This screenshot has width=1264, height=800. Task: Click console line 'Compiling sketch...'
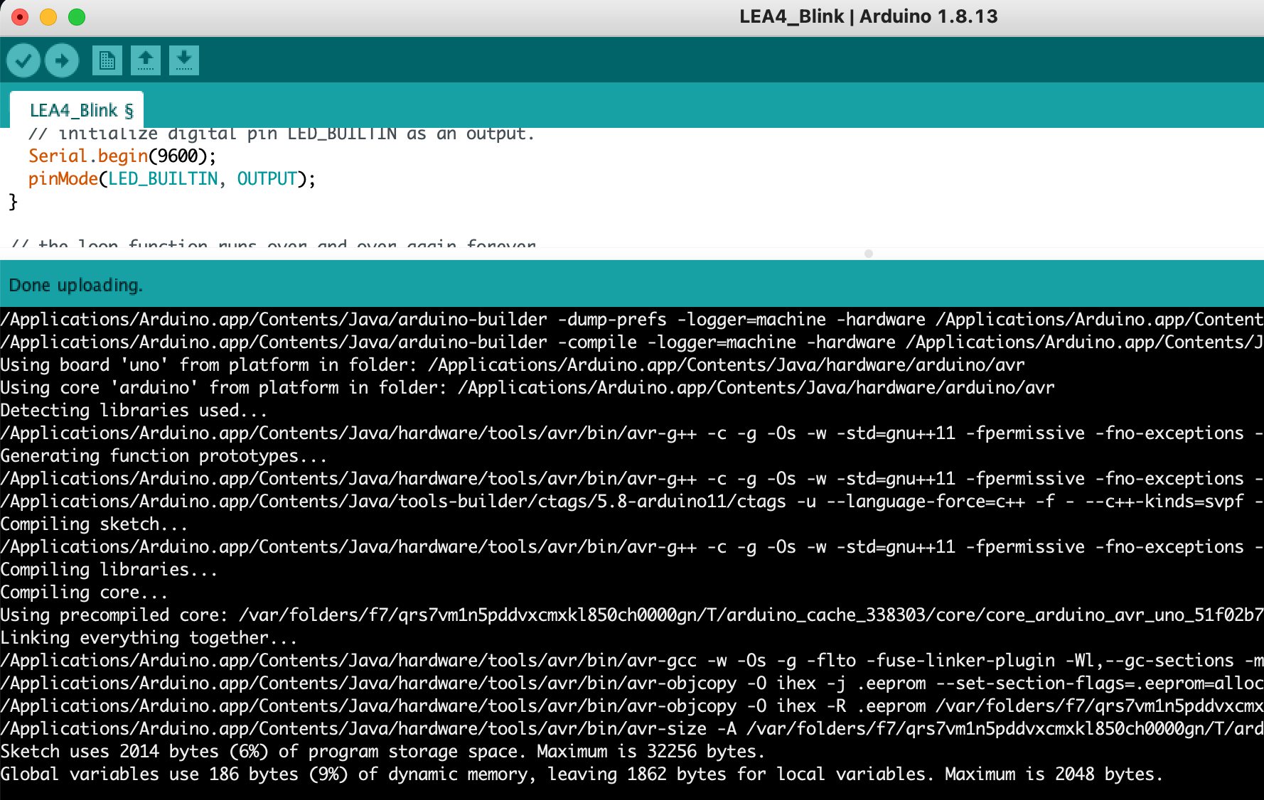[x=94, y=524]
